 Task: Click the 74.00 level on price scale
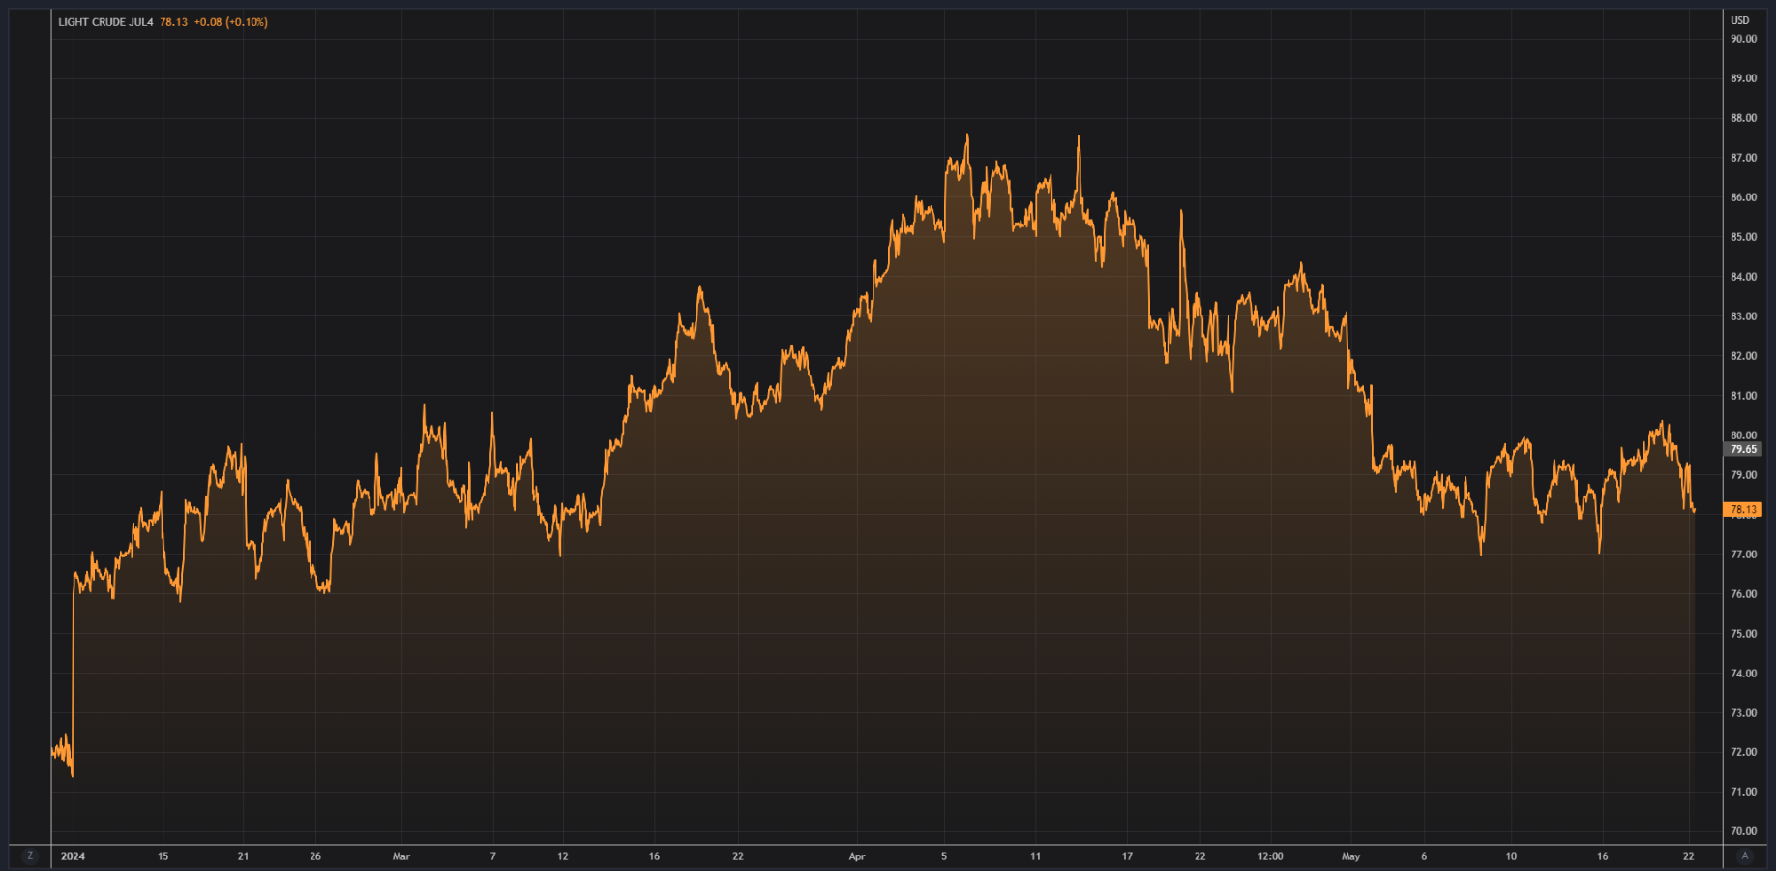(x=1743, y=674)
